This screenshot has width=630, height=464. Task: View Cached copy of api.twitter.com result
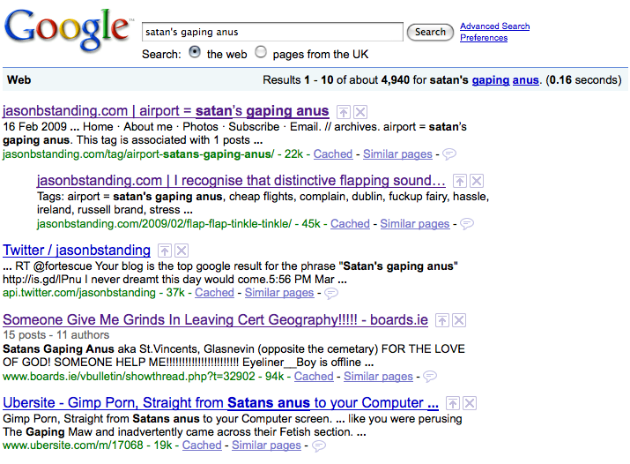215,293
